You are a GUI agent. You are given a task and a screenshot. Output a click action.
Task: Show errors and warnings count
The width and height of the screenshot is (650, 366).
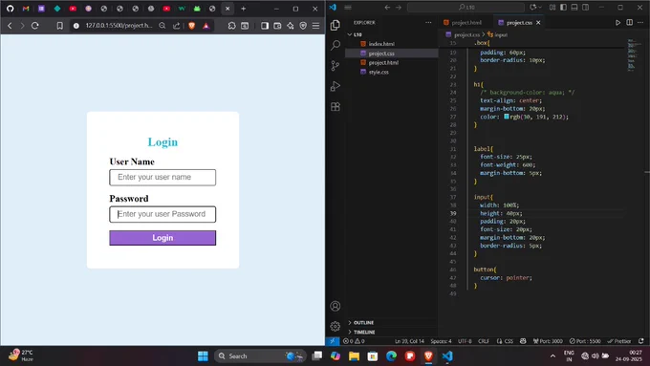tap(354, 341)
